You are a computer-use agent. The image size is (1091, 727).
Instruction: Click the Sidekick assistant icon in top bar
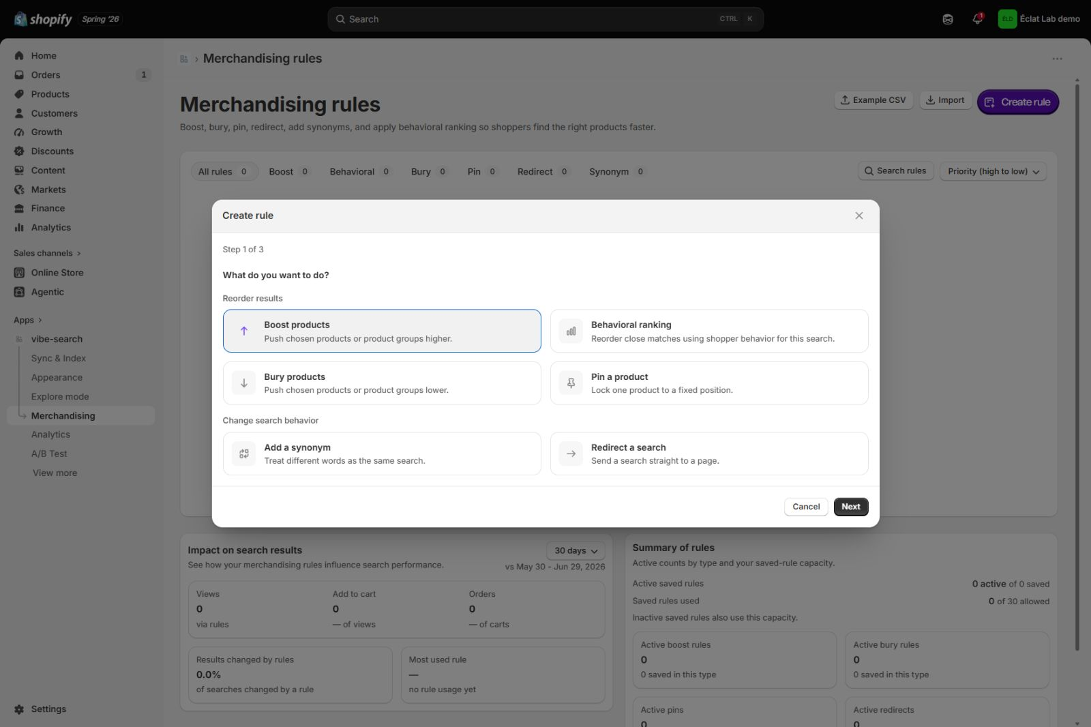tap(948, 19)
